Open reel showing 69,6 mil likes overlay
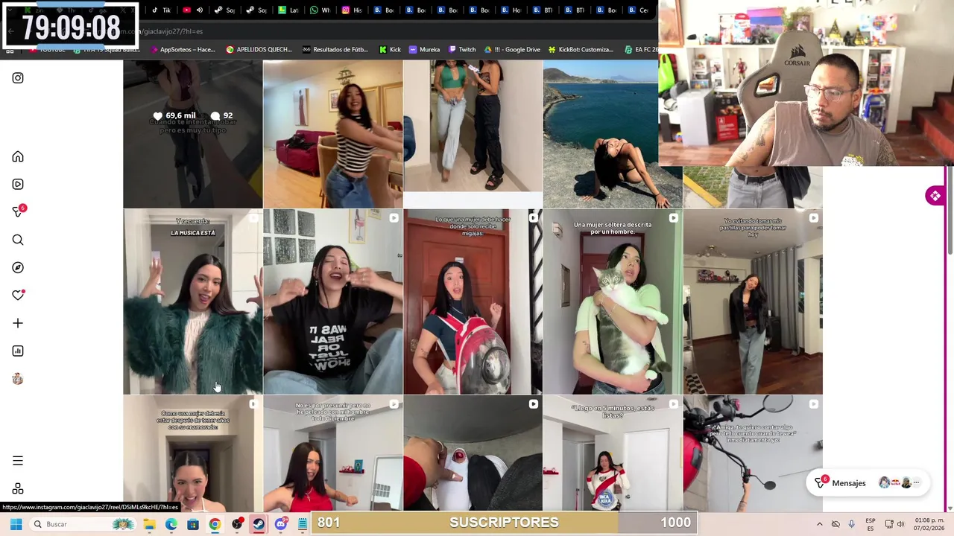 tap(193, 134)
